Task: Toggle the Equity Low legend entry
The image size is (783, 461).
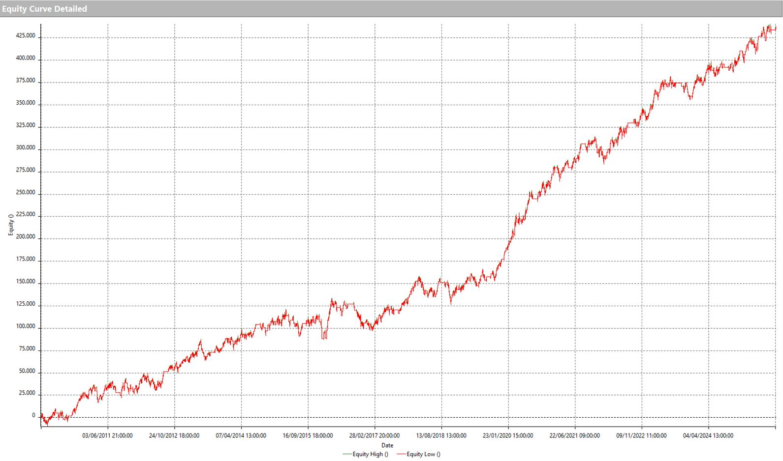Action: pyautogui.click(x=423, y=454)
